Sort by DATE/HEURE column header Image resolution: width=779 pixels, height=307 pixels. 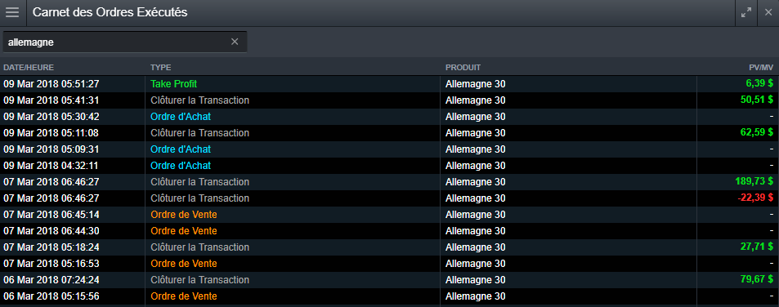(29, 68)
